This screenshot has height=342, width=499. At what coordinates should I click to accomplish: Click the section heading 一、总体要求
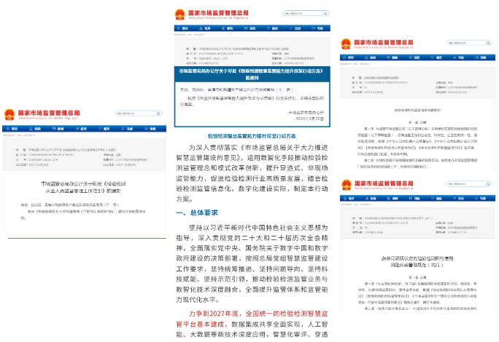(197, 212)
